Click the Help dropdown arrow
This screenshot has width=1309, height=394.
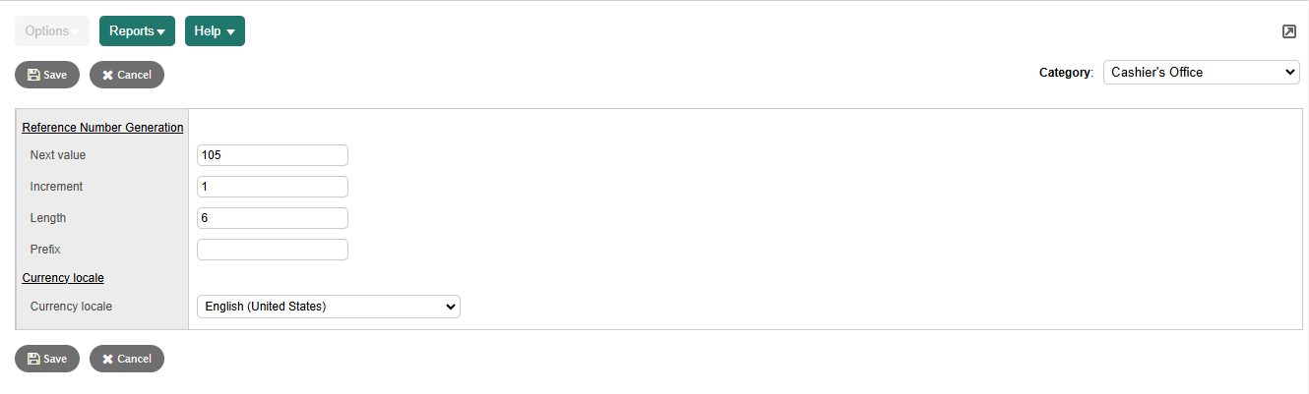230,32
